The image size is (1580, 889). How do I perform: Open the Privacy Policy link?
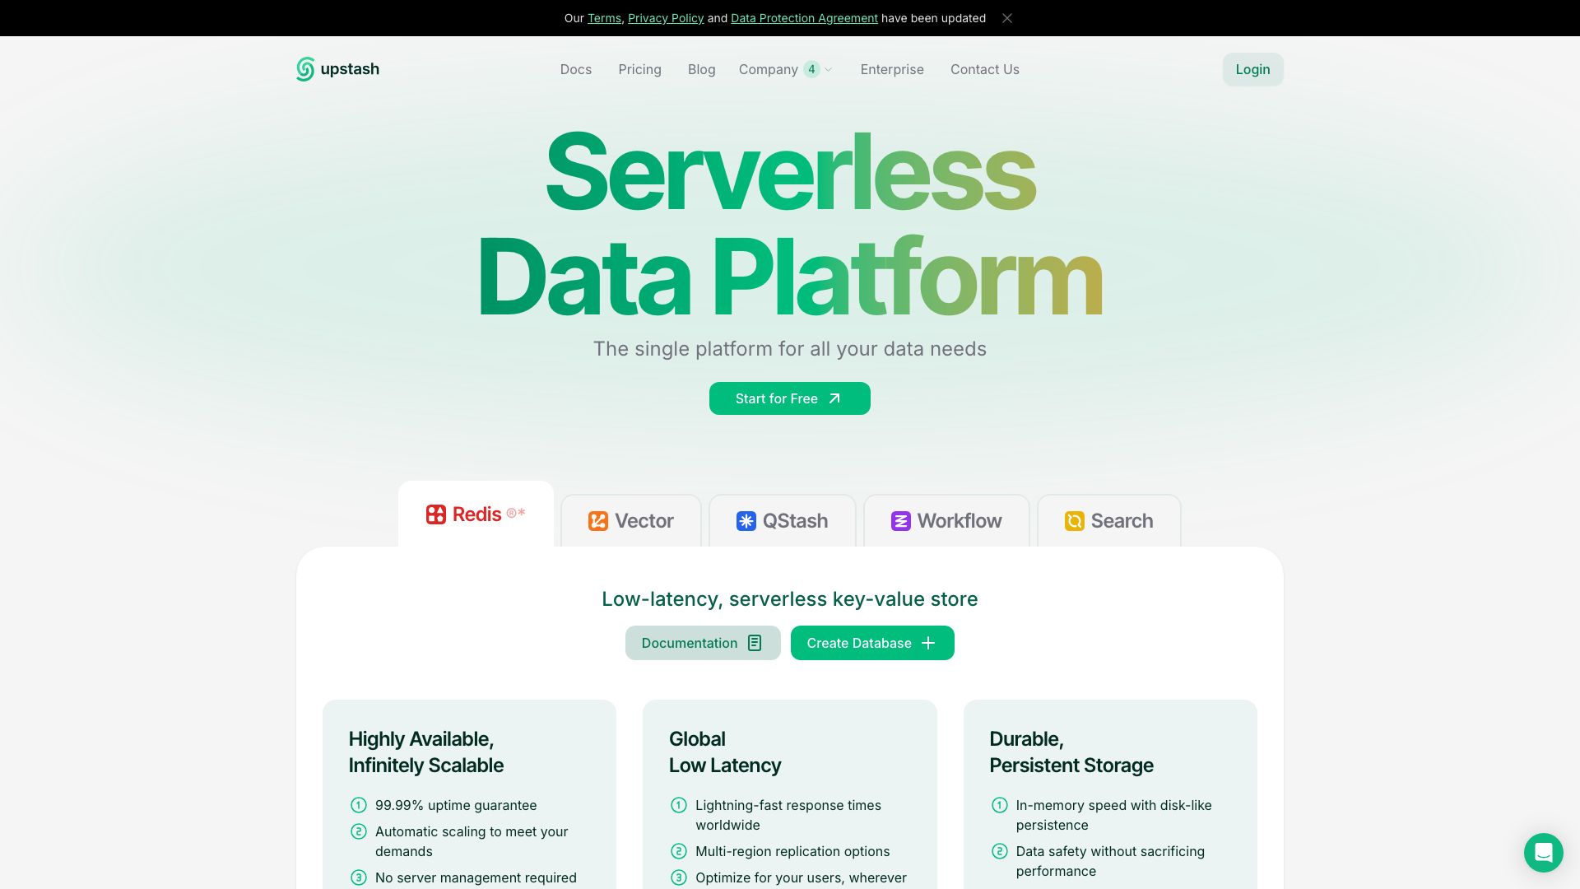click(x=666, y=18)
